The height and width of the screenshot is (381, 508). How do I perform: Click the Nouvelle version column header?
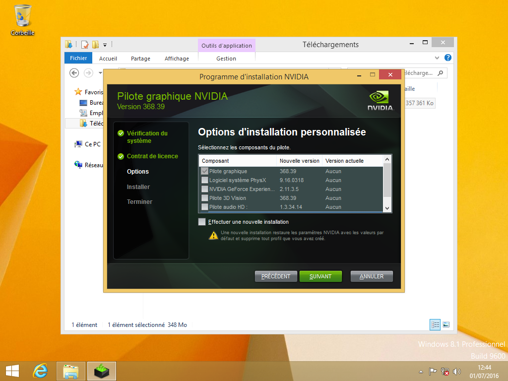coord(299,161)
